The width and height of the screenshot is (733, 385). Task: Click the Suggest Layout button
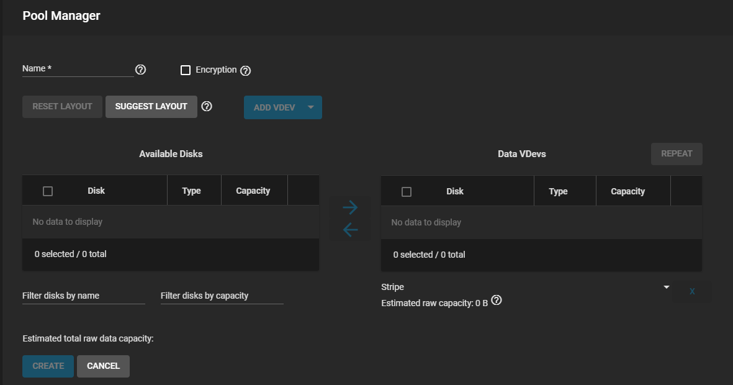click(151, 106)
